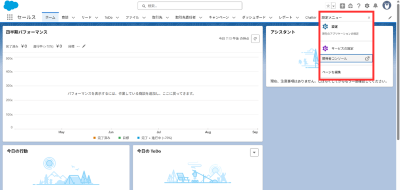400x190 pixels.
Task: Click 完了 + 進行中 (>70%) legend entry
Action: click(x=154, y=137)
